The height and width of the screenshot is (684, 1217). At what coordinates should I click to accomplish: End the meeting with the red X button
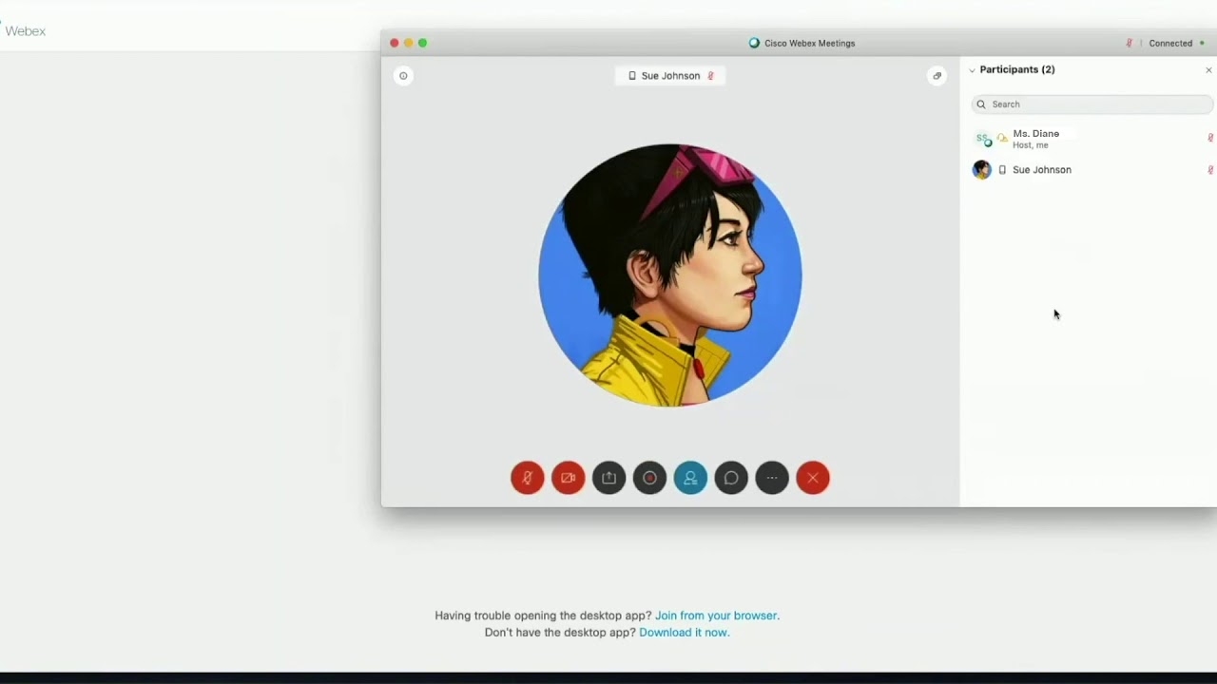tap(813, 478)
